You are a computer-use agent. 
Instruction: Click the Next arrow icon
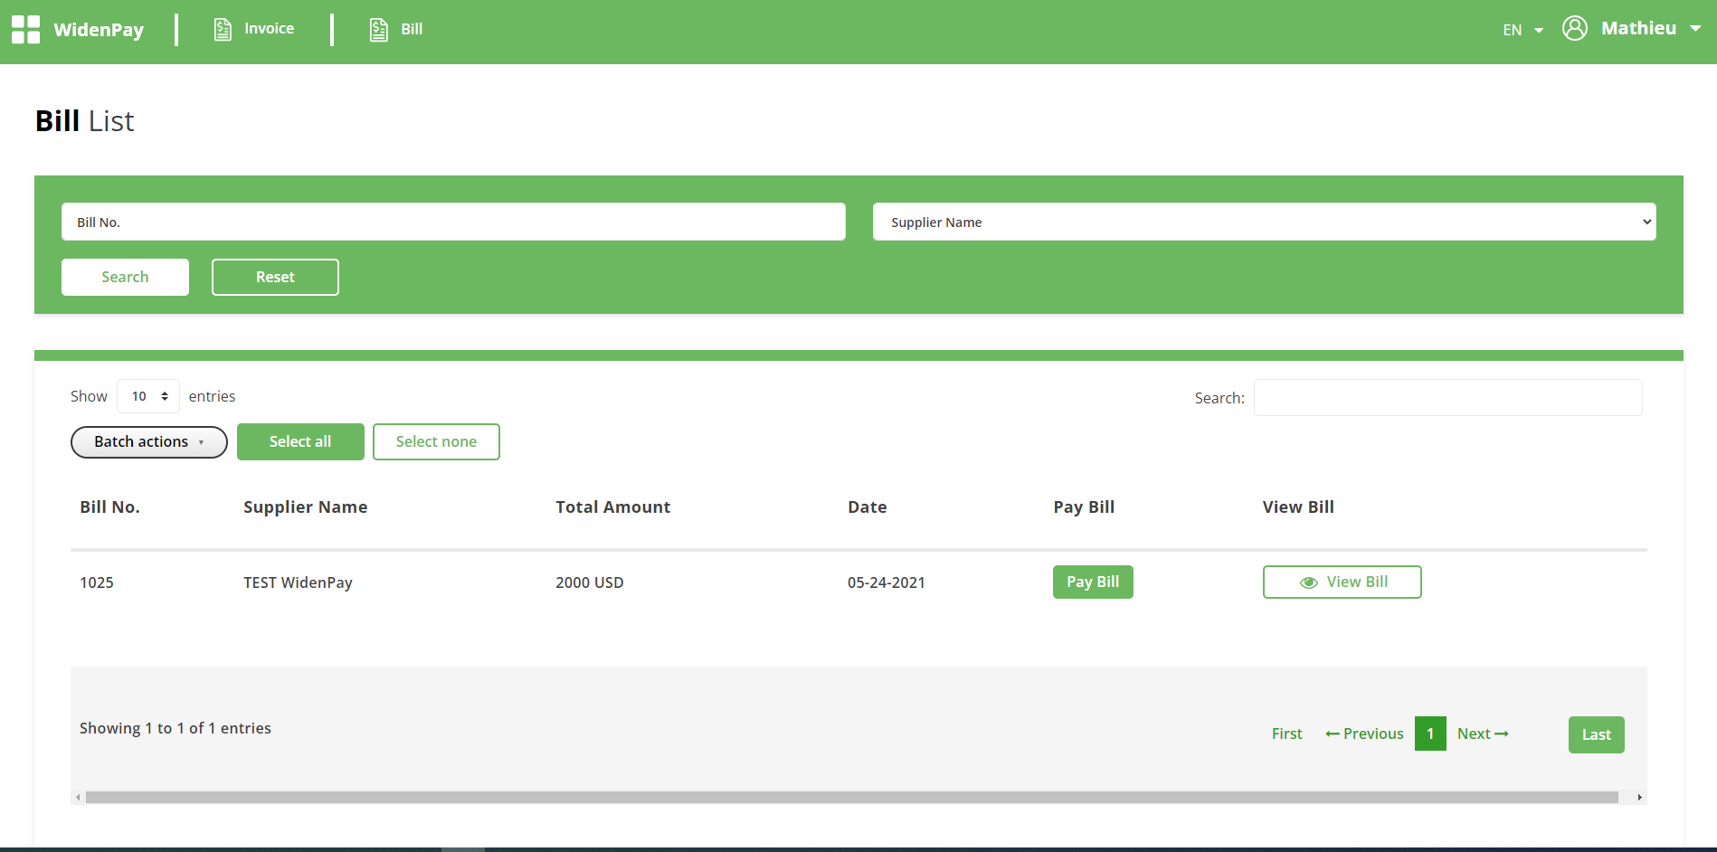1502,734
